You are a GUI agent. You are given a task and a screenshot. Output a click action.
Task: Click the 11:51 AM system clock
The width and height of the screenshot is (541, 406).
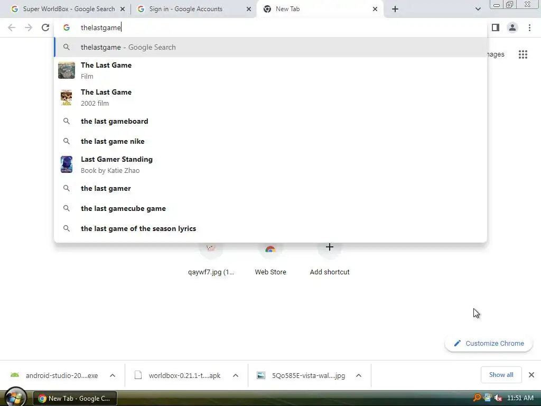tap(520, 398)
